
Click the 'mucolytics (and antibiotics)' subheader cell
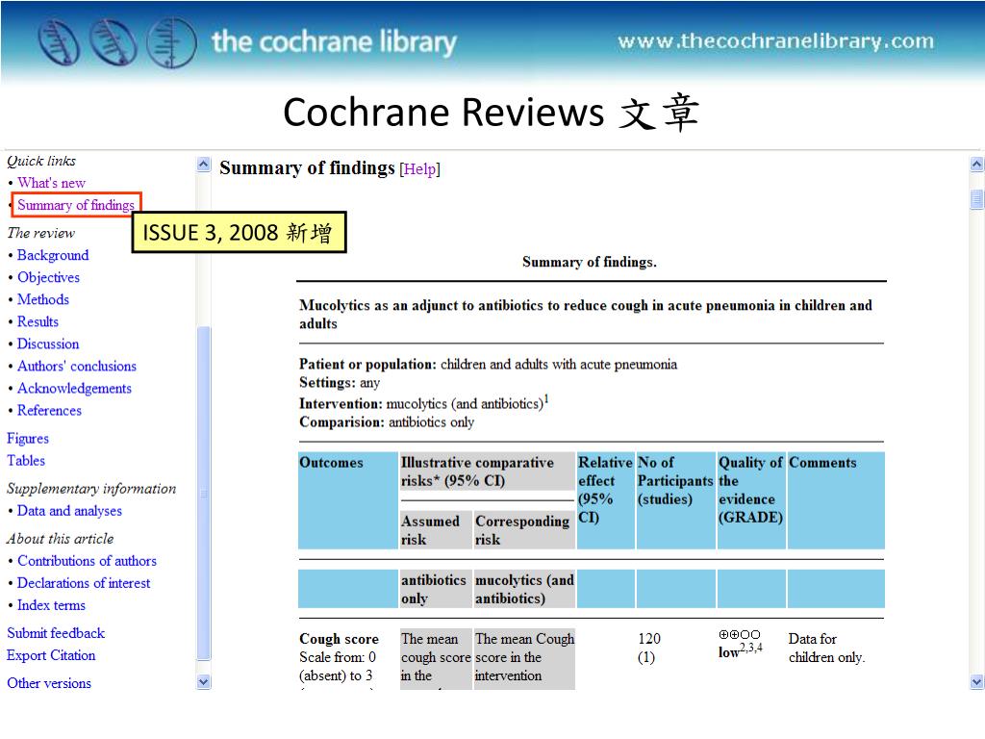(x=524, y=590)
